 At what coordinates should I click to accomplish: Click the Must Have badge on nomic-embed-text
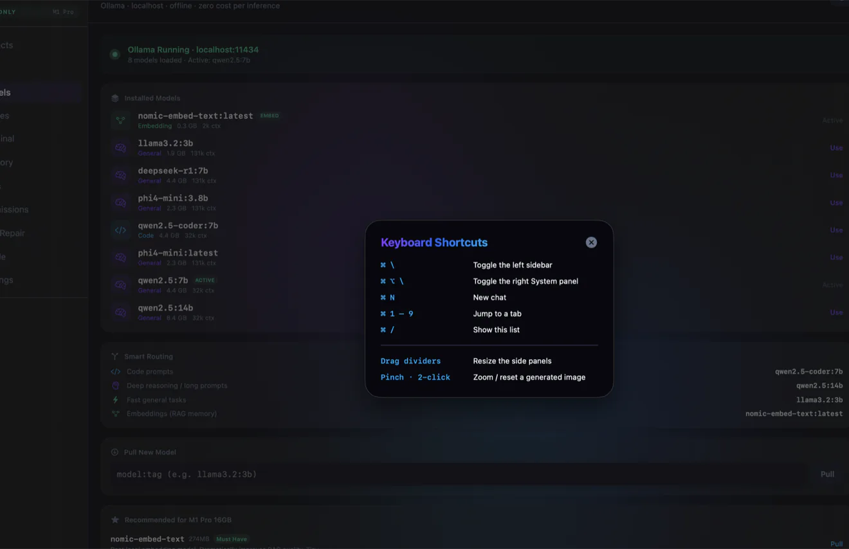tap(232, 539)
